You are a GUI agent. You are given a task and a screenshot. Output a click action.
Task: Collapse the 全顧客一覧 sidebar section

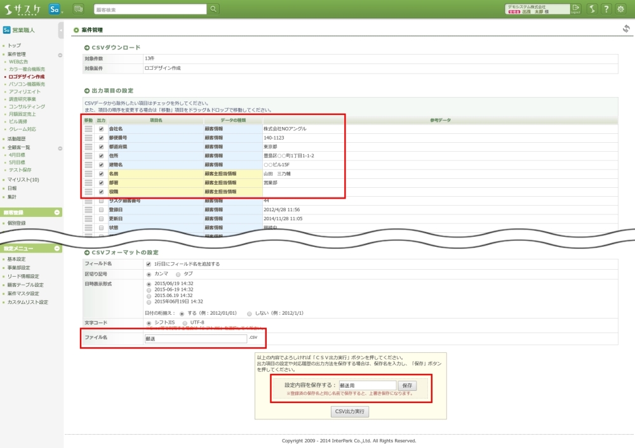click(60, 148)
